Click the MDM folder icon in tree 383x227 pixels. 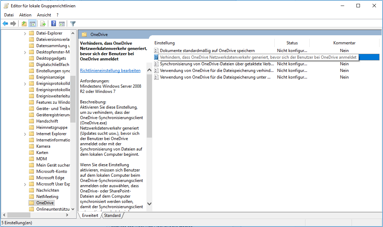point(31,159)
